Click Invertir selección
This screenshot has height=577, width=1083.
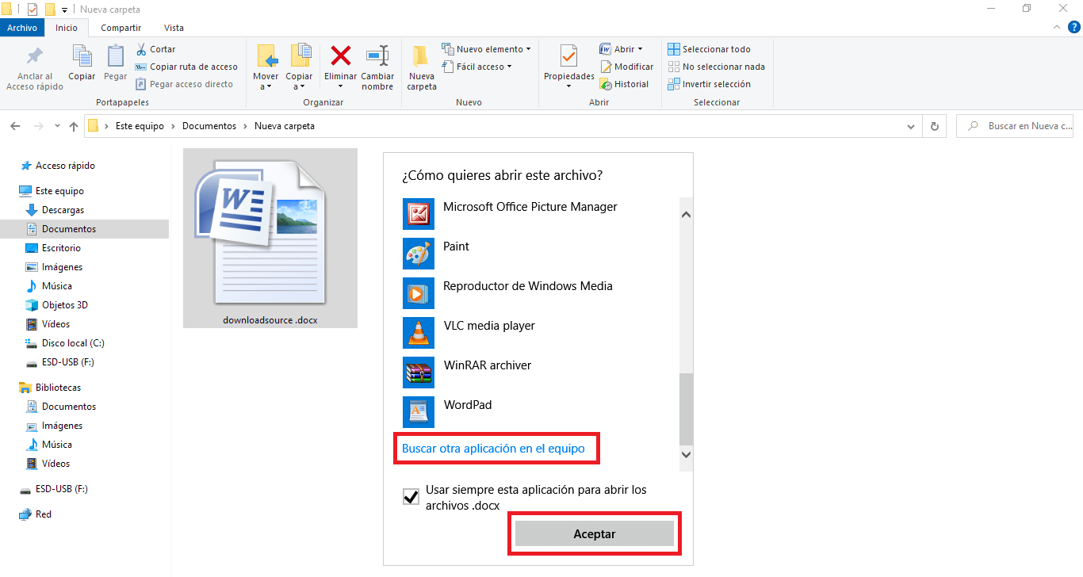pyautogui.click(x=709, y=84)
